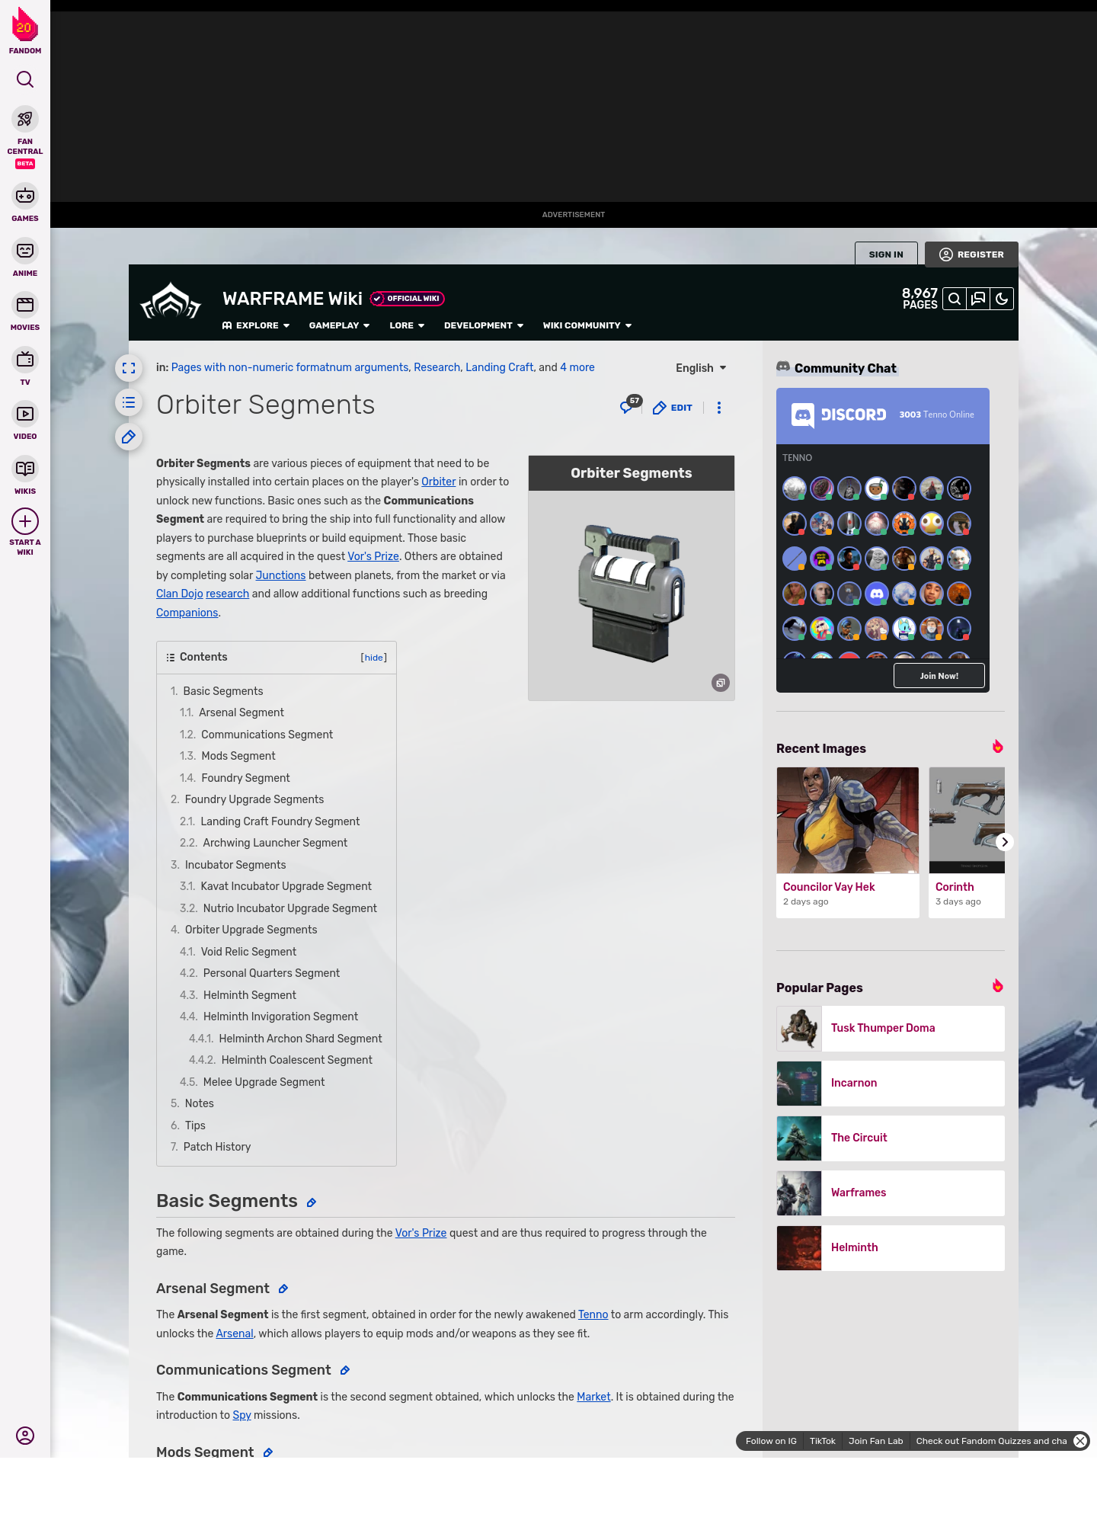
Task: Open the Tenno link in Arsenal Segment
Action: pyautogui.click(x=593, y=1314)
